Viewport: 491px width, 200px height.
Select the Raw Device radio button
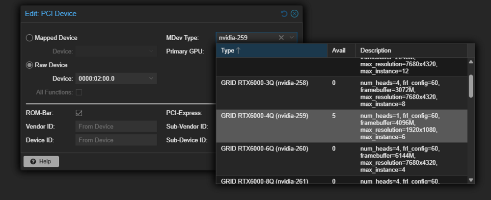click(29, 65)
